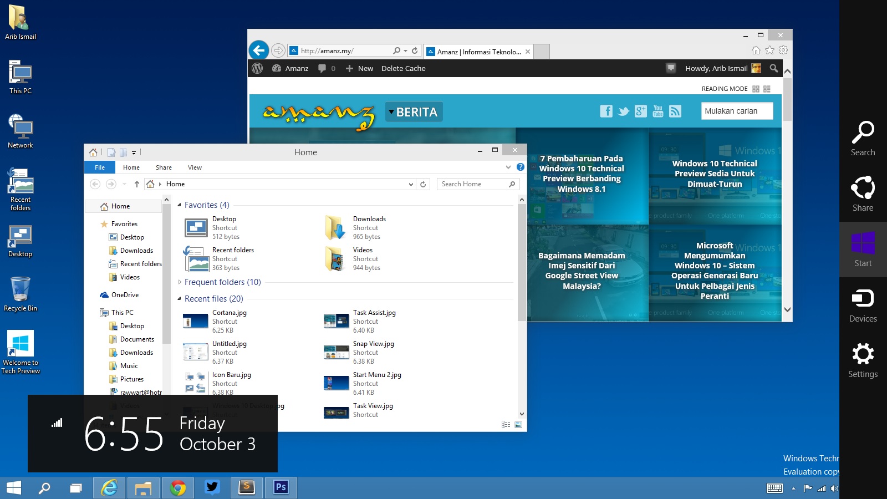
Task: Open Explorer help question mark
Action: [x=521, y=167]
